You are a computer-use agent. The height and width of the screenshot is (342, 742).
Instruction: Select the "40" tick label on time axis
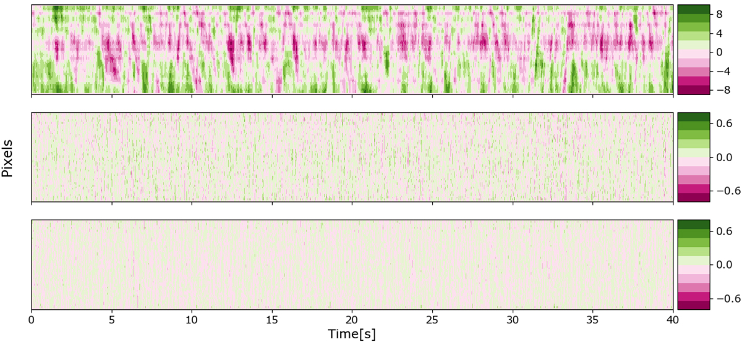[673, 321]
